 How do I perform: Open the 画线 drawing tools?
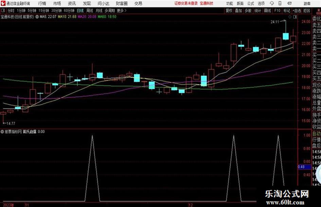point(268,11)
